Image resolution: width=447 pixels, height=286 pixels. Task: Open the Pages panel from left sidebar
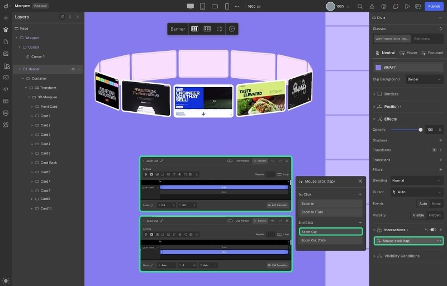click(6, 42)
